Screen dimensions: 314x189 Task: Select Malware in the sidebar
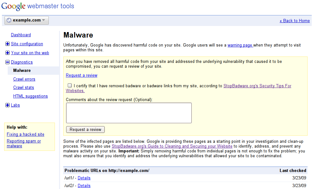click(x=22, y=71)
